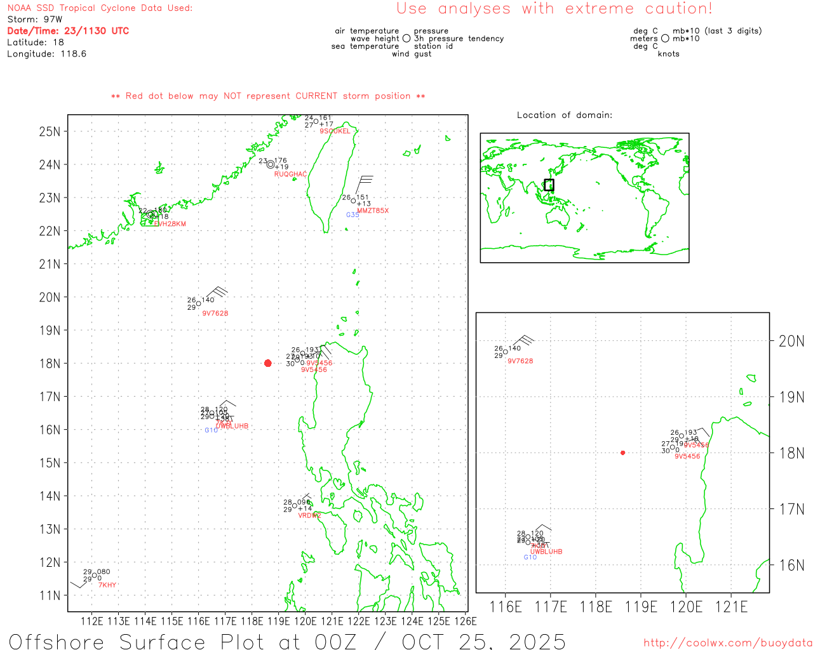Click the wind barb above station MMZT85X
Screen dimensions: 813x650
point(363,184)
